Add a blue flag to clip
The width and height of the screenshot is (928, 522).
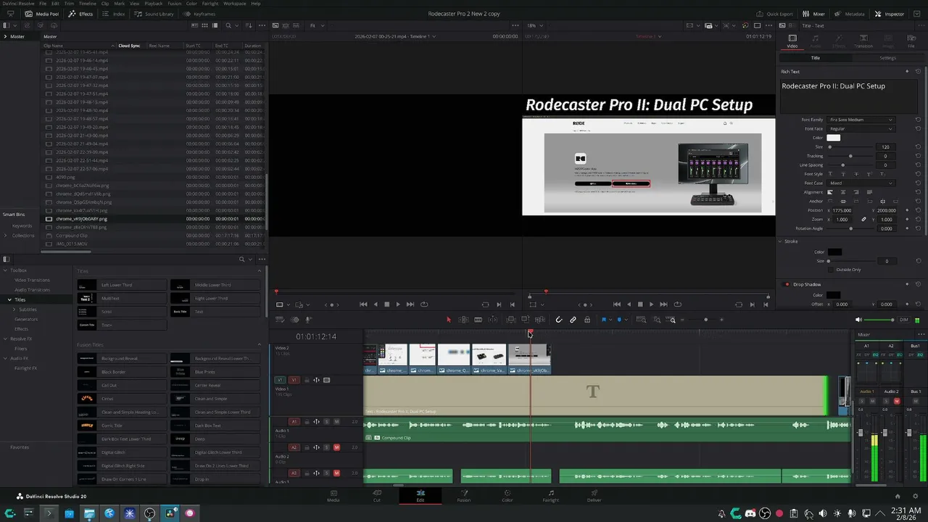(603, 320)
